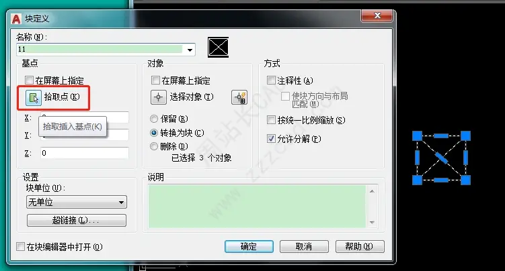The width and height of the screenshot is (505, 271).
Task: Expand the 名称 name dropdown arrow
Action: click(190, 50)
